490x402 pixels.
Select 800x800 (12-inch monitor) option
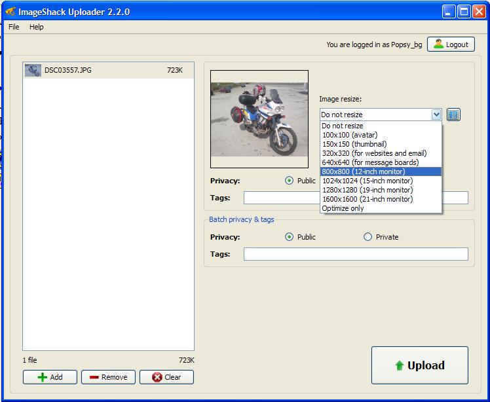click(381, 172)
